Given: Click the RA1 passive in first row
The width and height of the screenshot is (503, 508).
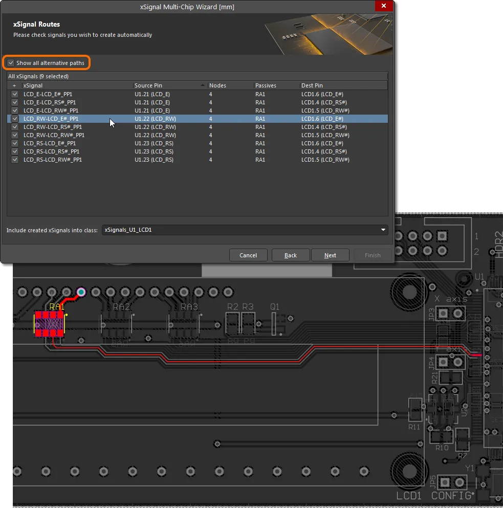Looking at the screenshot, I should coord(260,94).
